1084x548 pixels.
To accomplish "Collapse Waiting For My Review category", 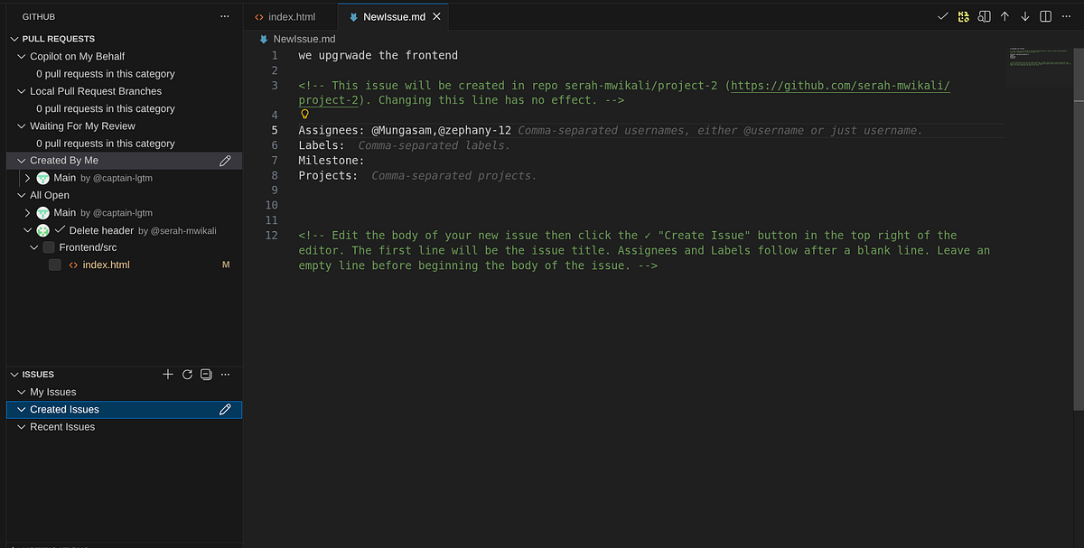I will coord(22,126).
